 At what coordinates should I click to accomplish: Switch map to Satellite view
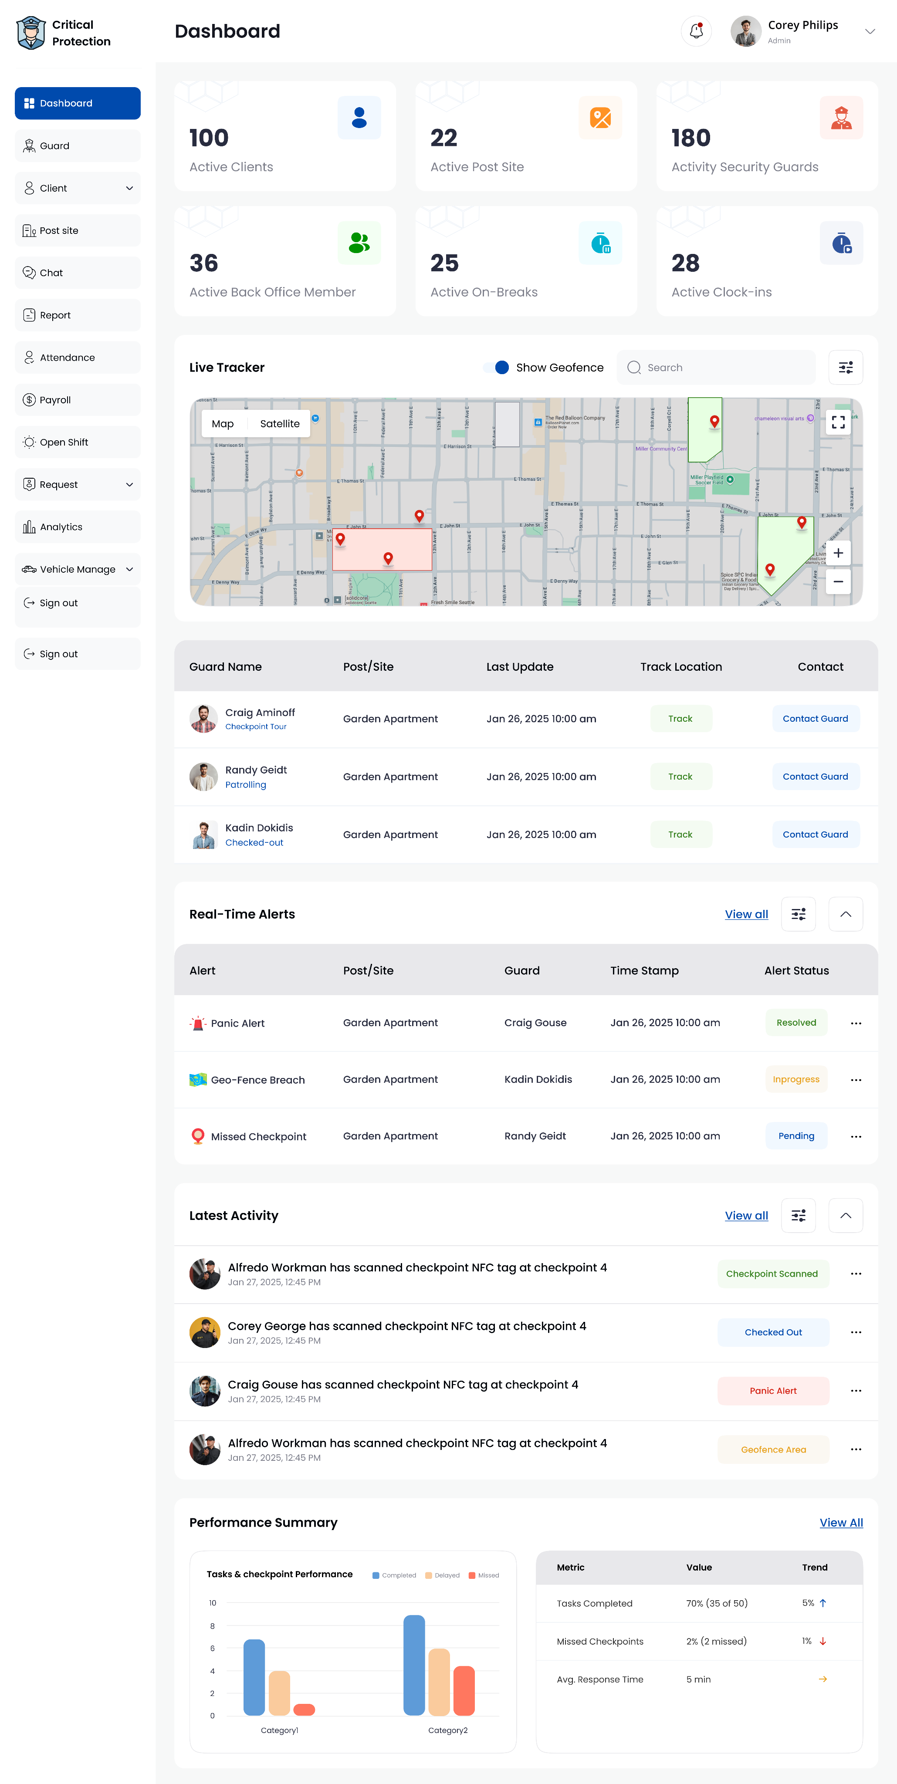(280, 424)
